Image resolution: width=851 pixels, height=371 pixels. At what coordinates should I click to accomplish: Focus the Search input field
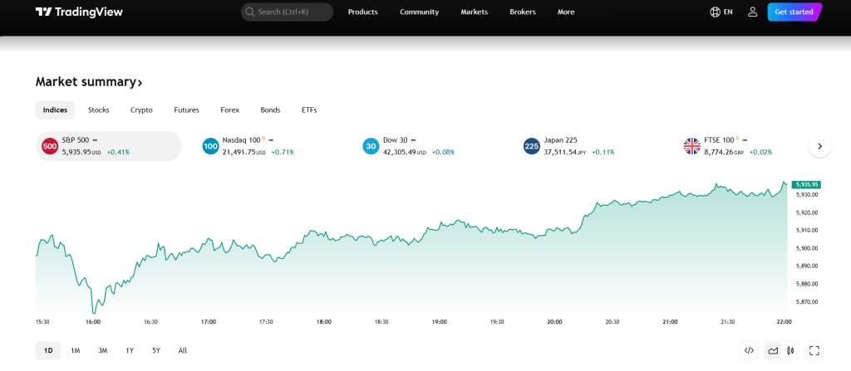[x=287, y=12]
